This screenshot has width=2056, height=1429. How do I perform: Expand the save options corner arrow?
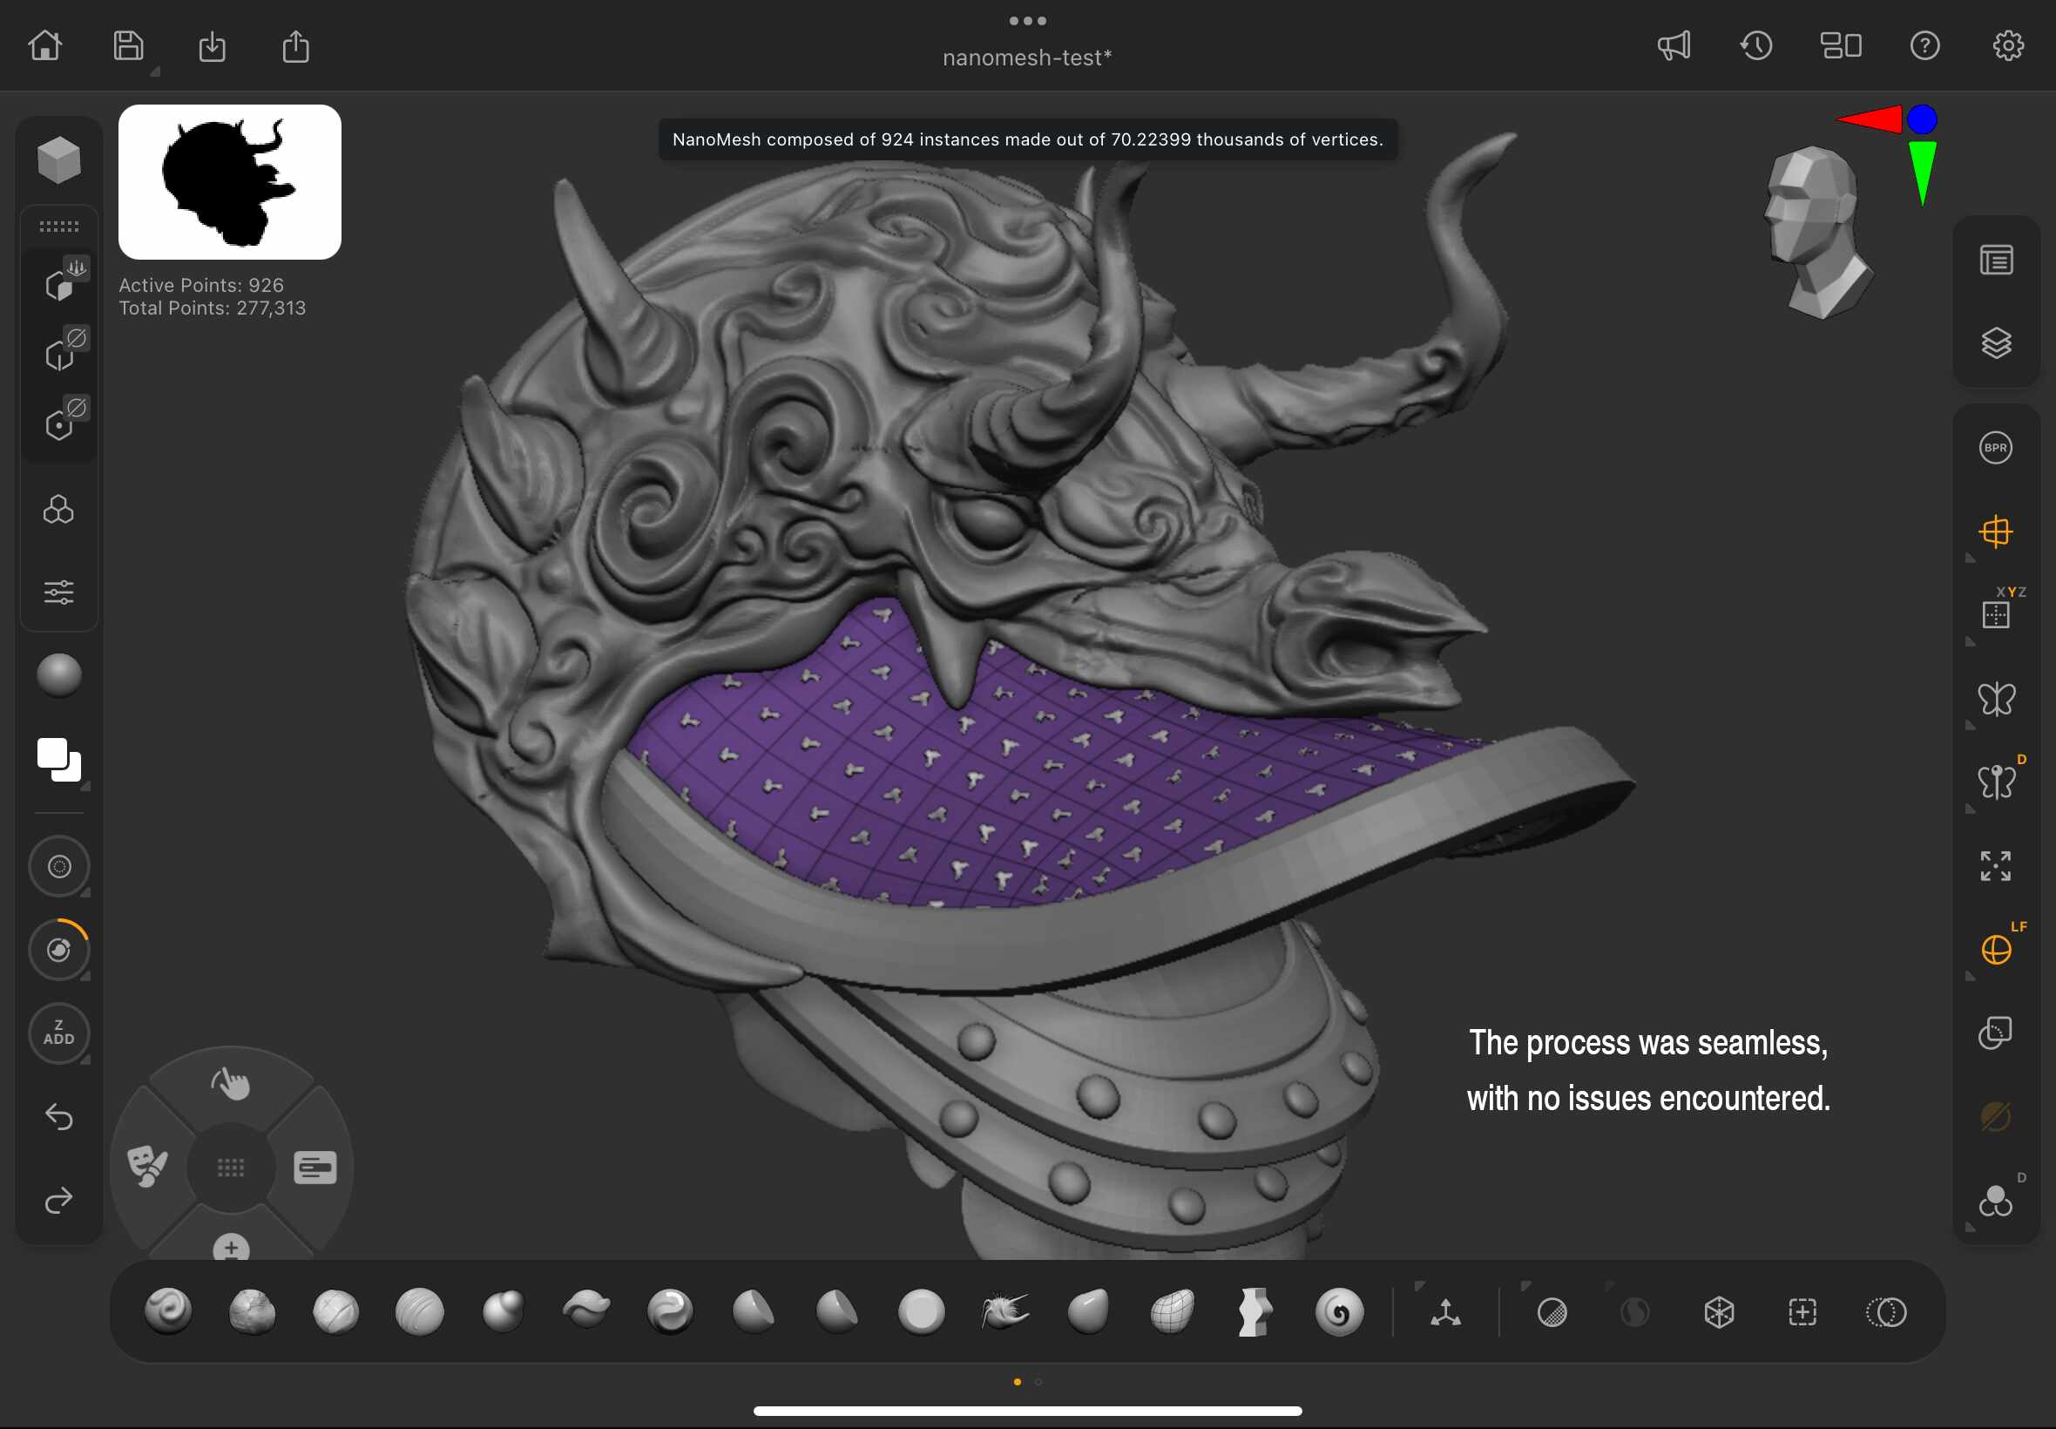pos(155,71)
